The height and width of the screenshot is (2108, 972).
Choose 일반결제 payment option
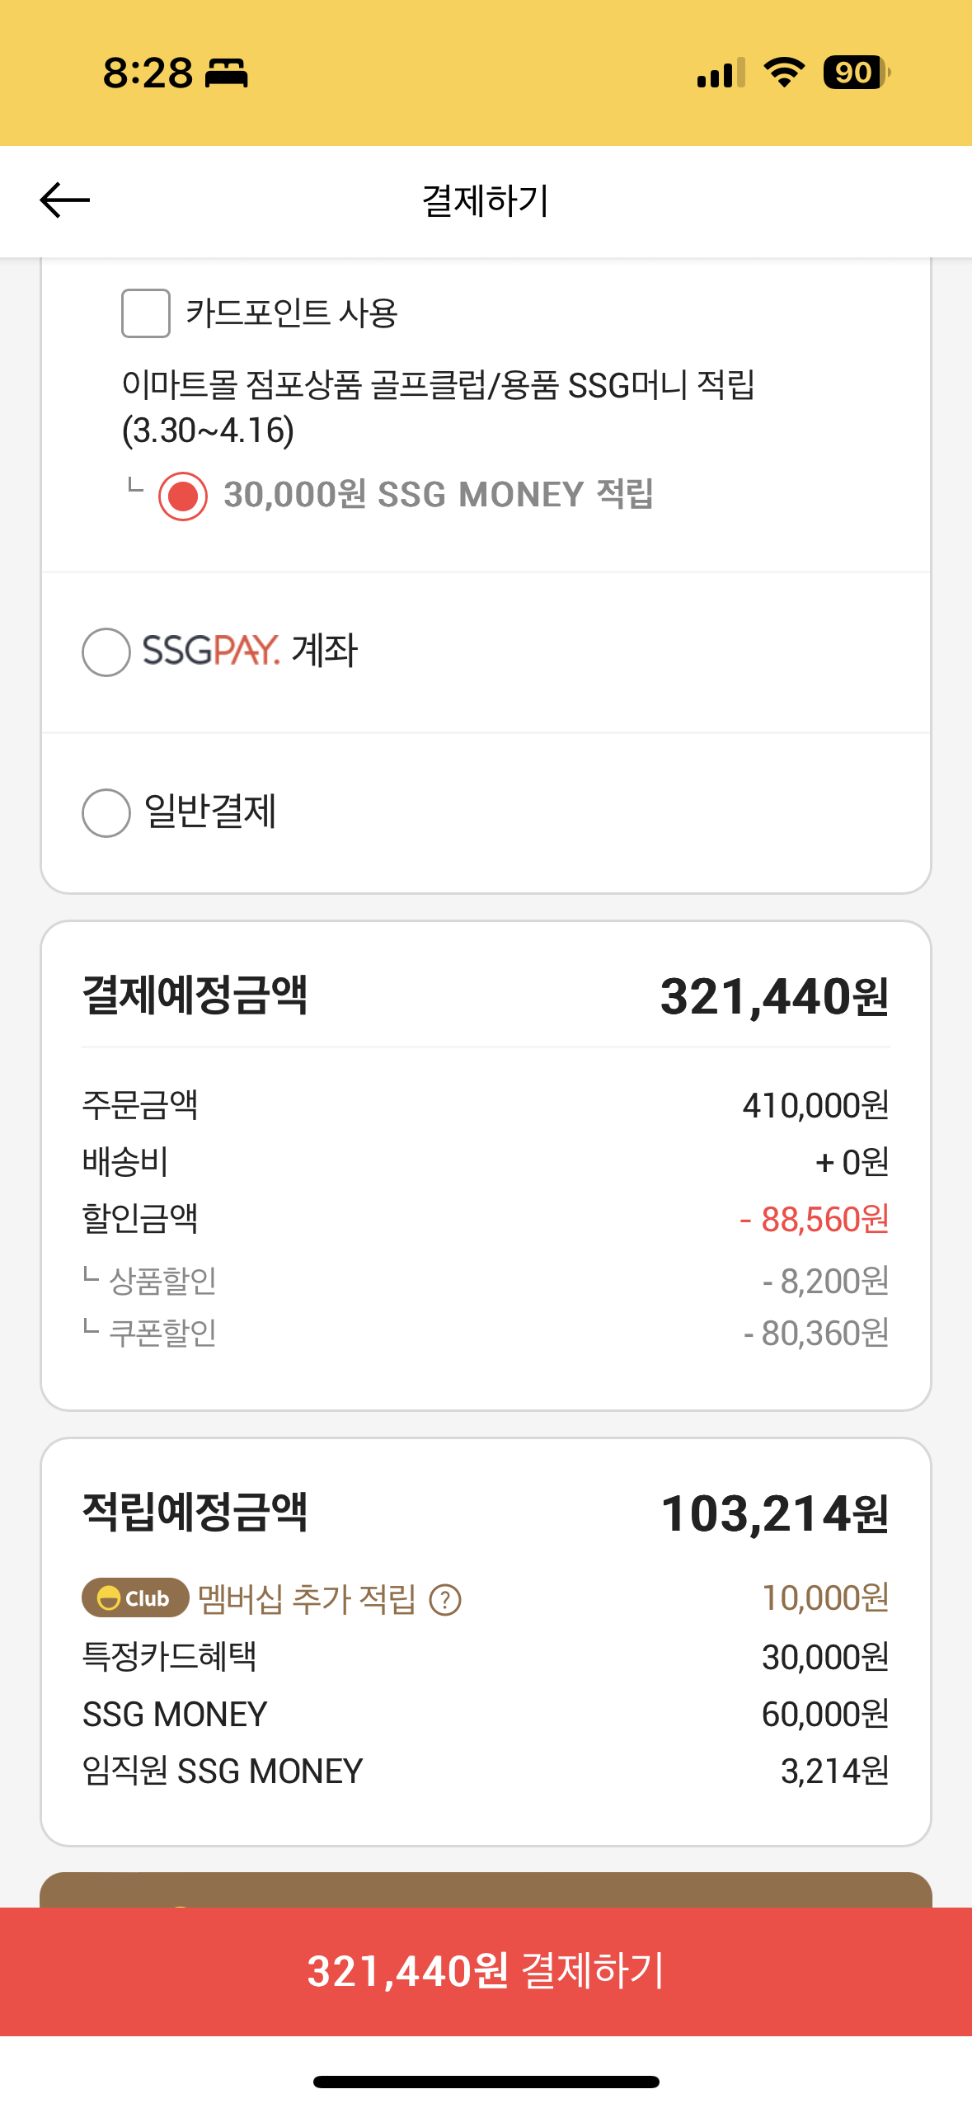106,813
